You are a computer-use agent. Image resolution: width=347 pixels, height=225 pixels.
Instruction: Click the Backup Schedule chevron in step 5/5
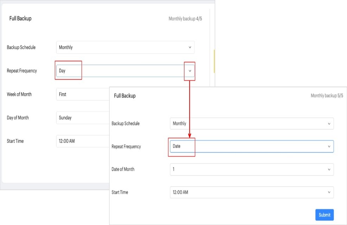[329, 124]
